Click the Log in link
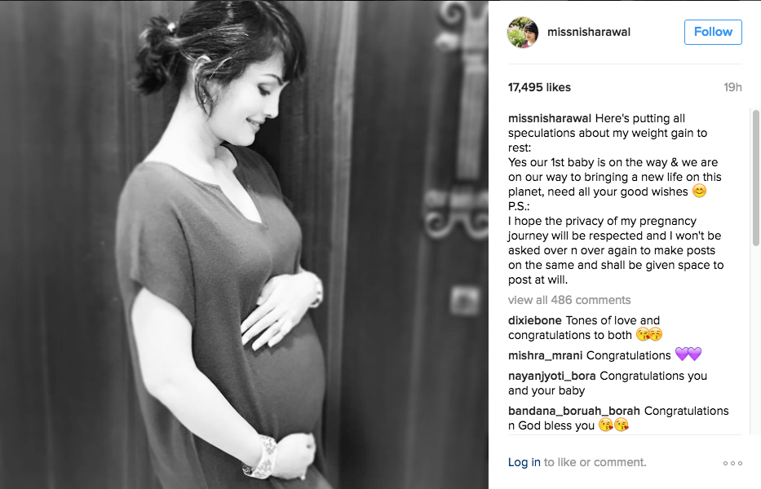 (524, 462)
